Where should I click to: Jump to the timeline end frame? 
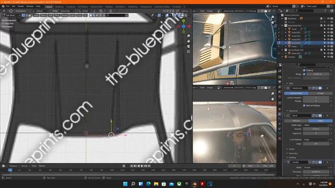tap(149, 166)
